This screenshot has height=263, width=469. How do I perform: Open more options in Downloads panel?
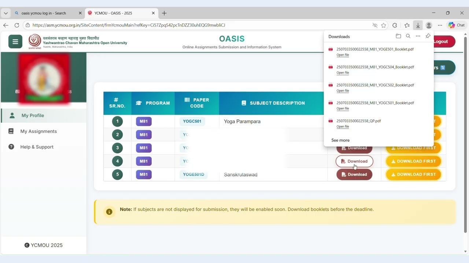click(x=418, y=36)
